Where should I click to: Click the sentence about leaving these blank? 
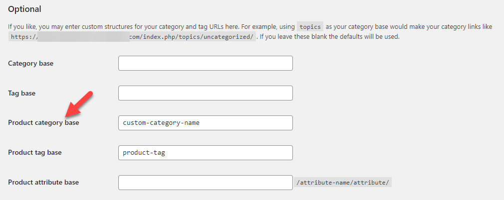330,36
